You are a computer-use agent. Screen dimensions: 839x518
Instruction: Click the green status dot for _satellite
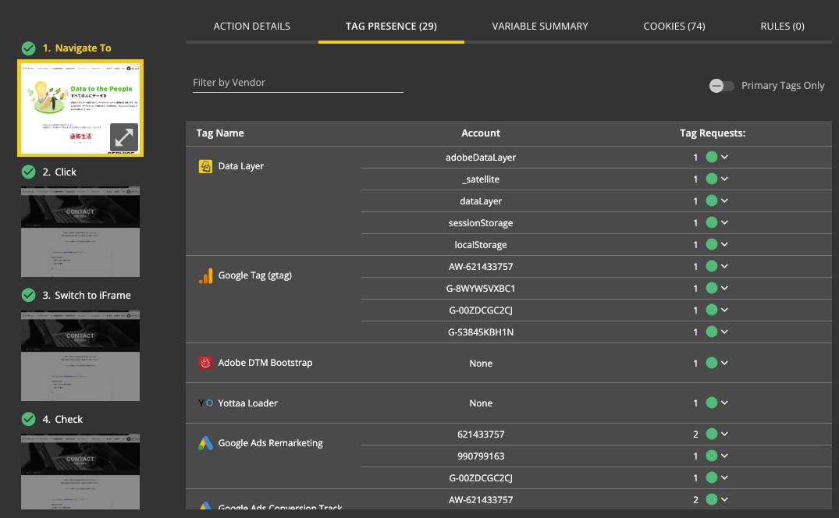(712, 179)
